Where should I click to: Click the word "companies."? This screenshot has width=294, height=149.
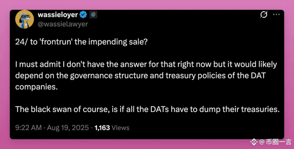[x=36, y=87]
